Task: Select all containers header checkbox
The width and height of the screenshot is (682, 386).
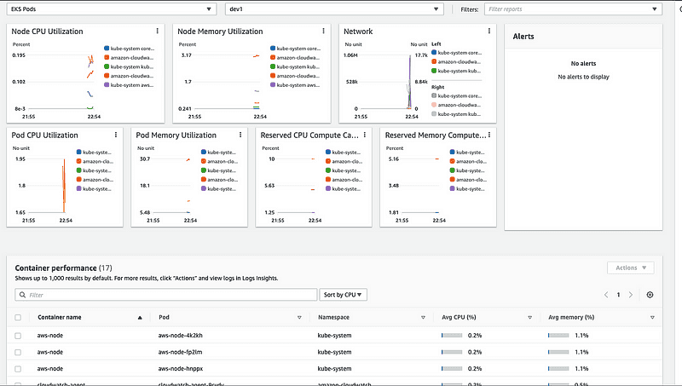Action: [x=18, y=317]
